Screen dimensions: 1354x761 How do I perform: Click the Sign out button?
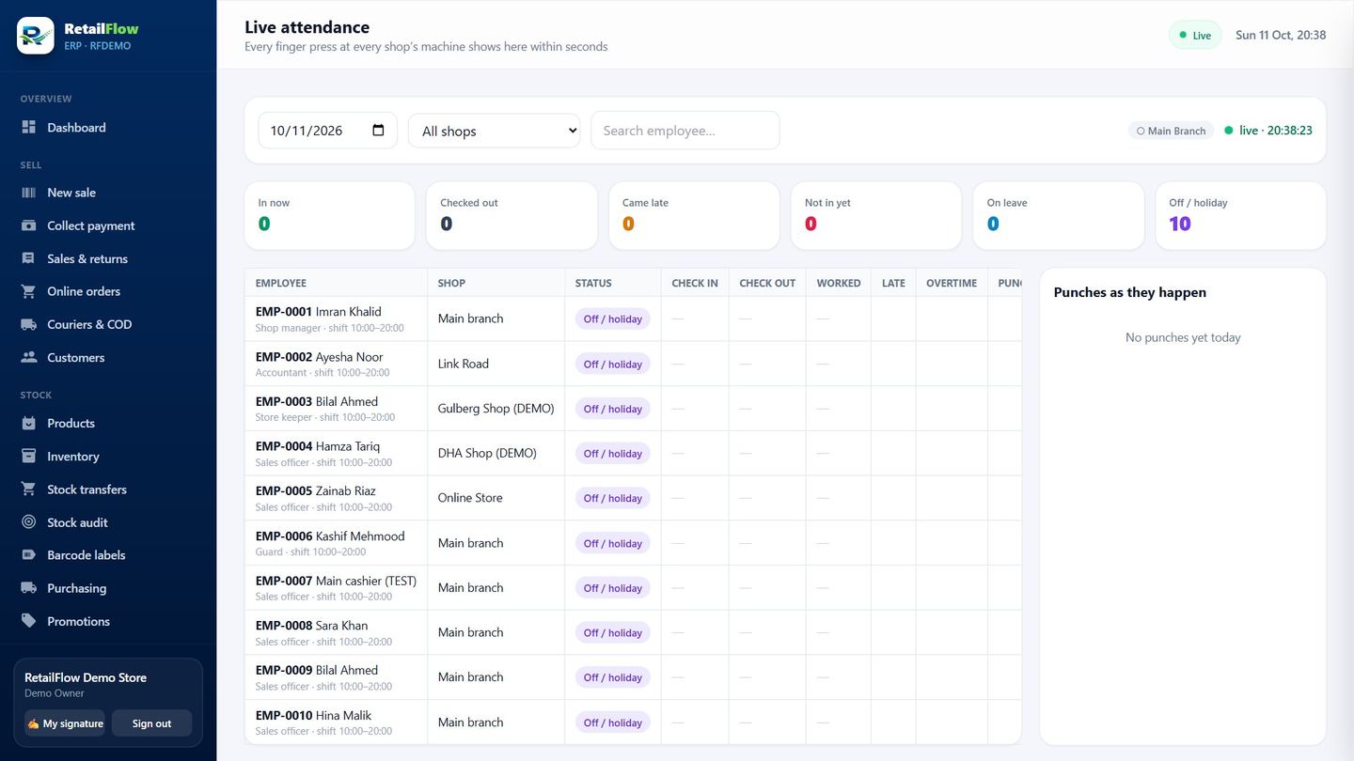(151, 723)
